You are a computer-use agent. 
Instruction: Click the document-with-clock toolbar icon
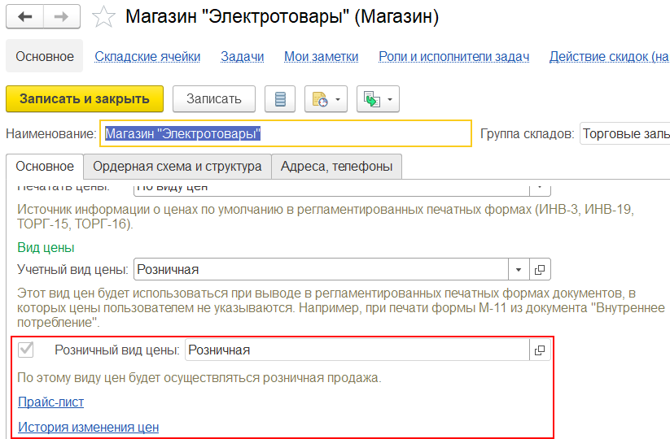coord(326,99)
